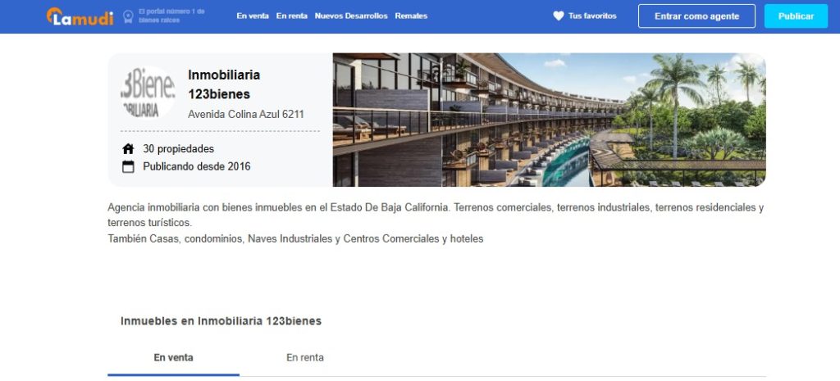Image resolution: width=840 pixels, height=381 pixels.
Task: Click the house icon beside 30 propiedades
Action: click(128, 149)
